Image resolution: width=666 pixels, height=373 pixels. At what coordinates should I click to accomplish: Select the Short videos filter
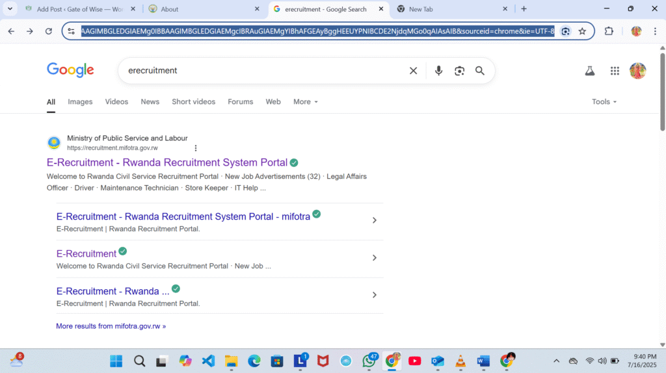[x=193, y=102]
